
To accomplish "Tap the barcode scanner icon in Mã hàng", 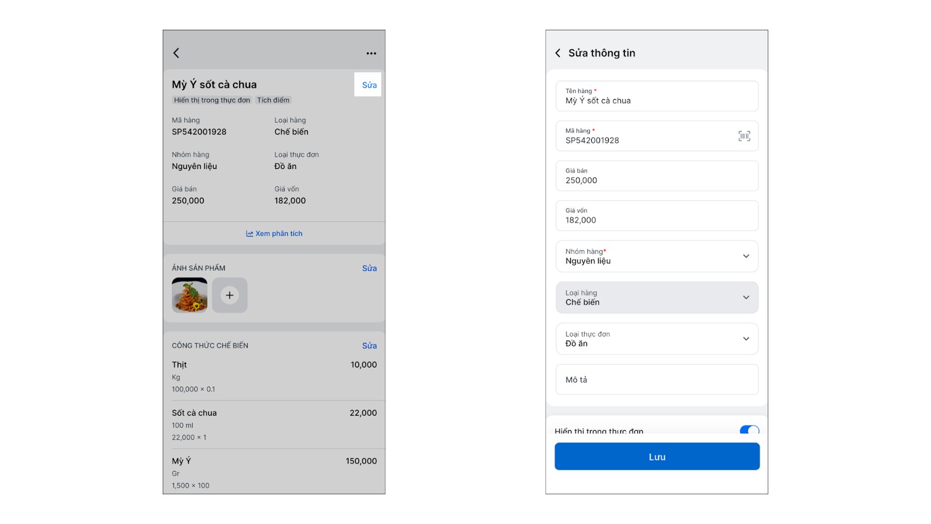I will [744, 136].
